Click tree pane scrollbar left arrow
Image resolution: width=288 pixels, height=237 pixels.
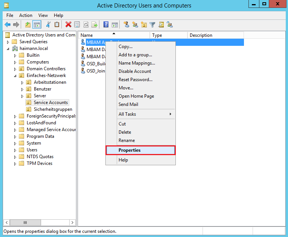tap(7, 222)
